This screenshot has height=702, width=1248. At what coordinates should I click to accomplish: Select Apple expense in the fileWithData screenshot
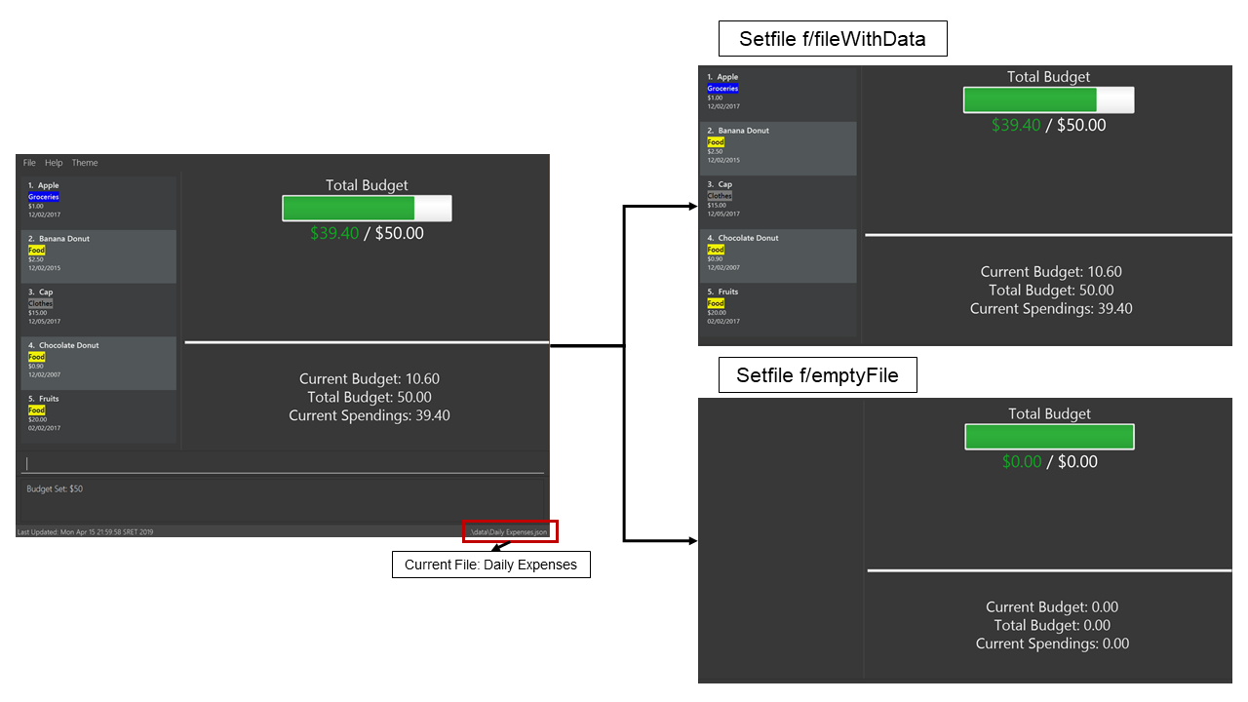[778, 95]
